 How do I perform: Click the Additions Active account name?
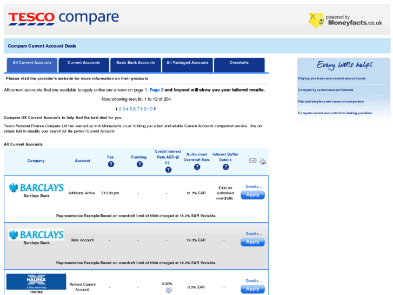[82, 193]
